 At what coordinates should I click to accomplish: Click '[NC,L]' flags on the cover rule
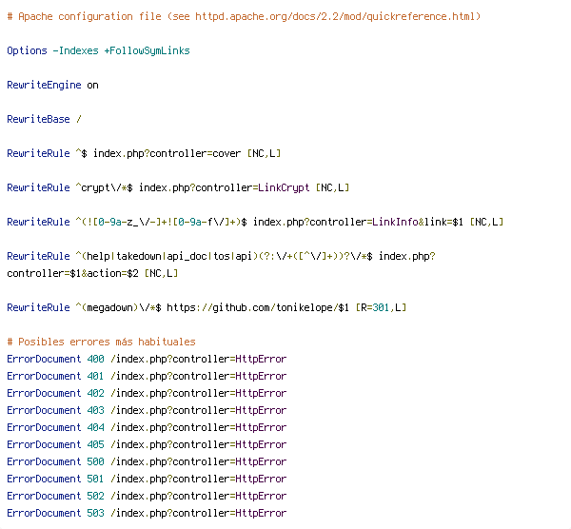tap(264, 153)
